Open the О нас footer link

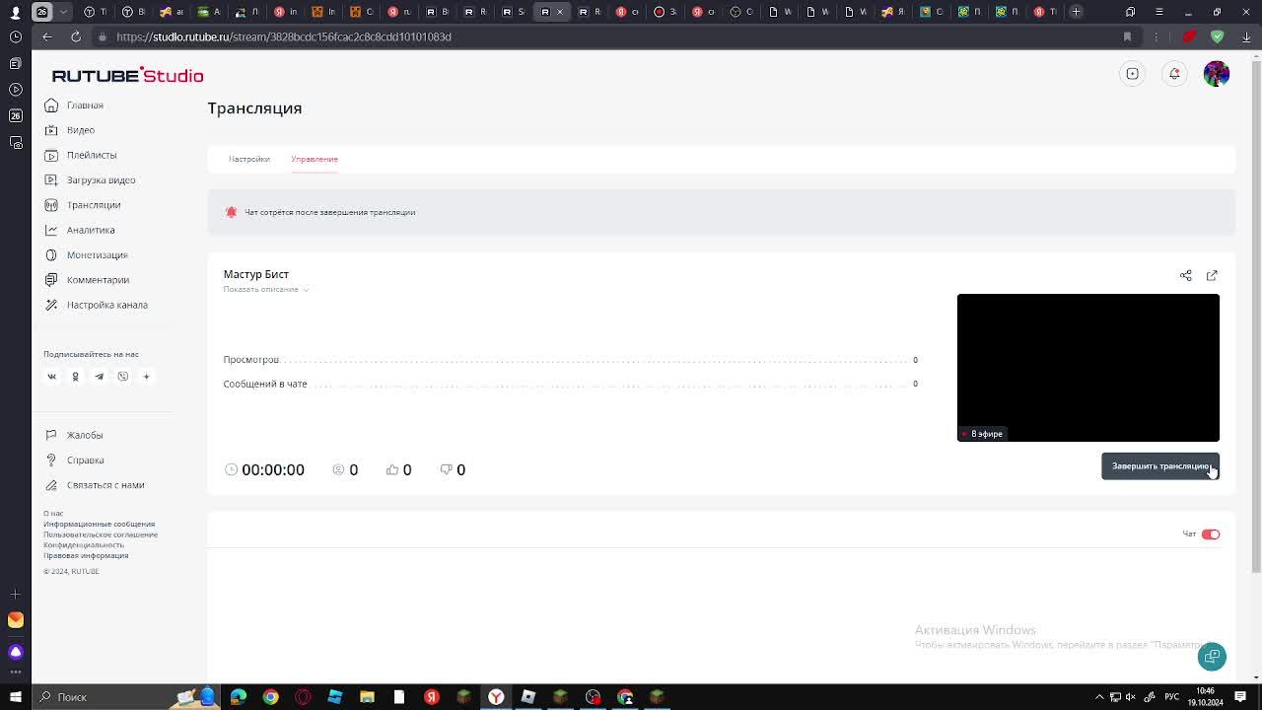pos(53,514)
